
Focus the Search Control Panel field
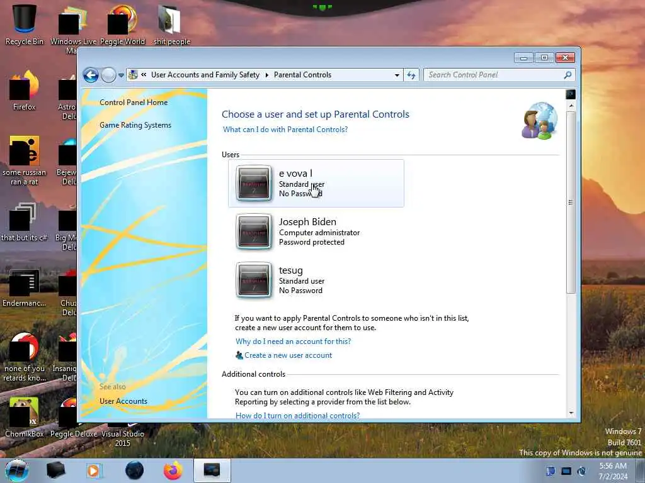pos(494,75)
